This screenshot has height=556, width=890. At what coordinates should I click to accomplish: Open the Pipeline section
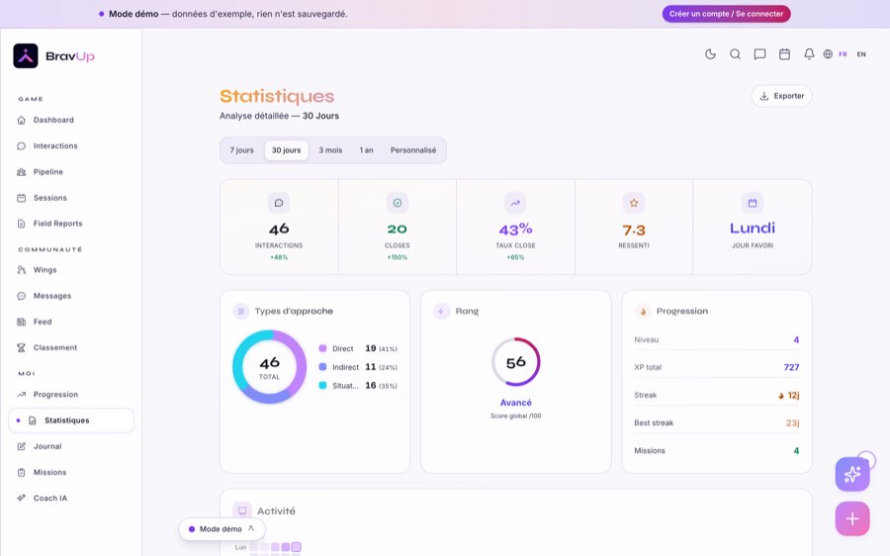(x=71, y=172)
